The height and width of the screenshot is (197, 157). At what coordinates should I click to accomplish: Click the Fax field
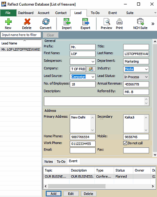pos(136,151)
